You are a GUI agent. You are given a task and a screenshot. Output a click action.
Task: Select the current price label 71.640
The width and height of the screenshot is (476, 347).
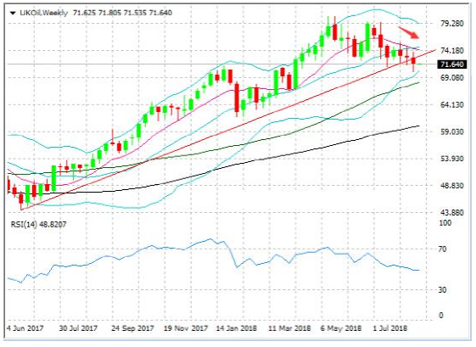tap(451, 64)
